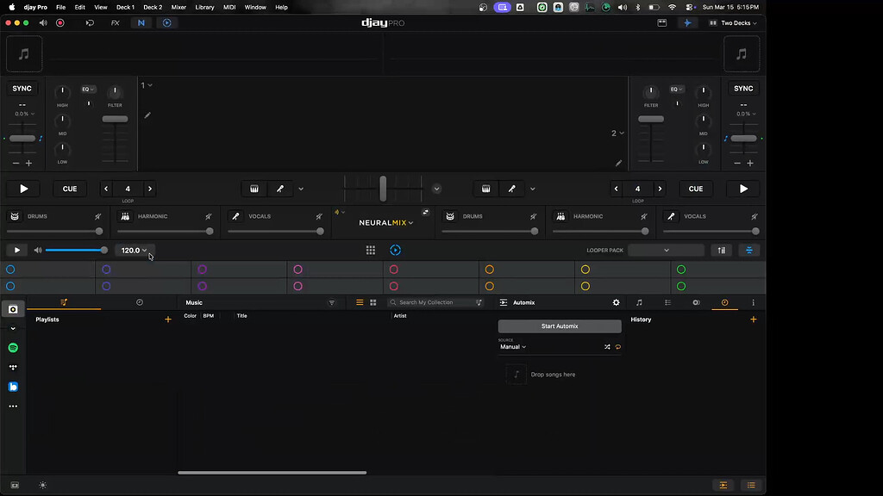The image size is (883, 496).
Task: Click the looper volume slider
Action: point(77,251)
